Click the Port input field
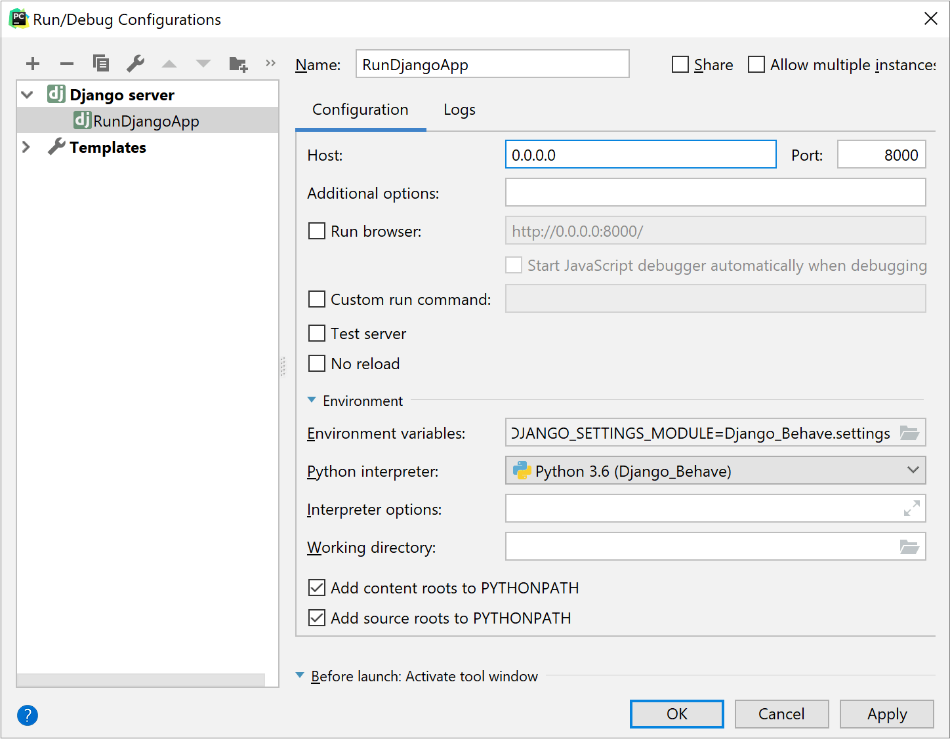This screenshot has height=739, width=950. click(882, 154)
